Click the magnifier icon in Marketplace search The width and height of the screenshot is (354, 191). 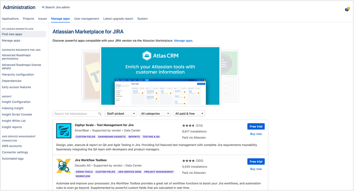100,114
